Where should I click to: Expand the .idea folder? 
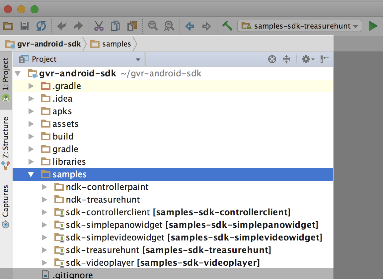[x=31, y=99]
